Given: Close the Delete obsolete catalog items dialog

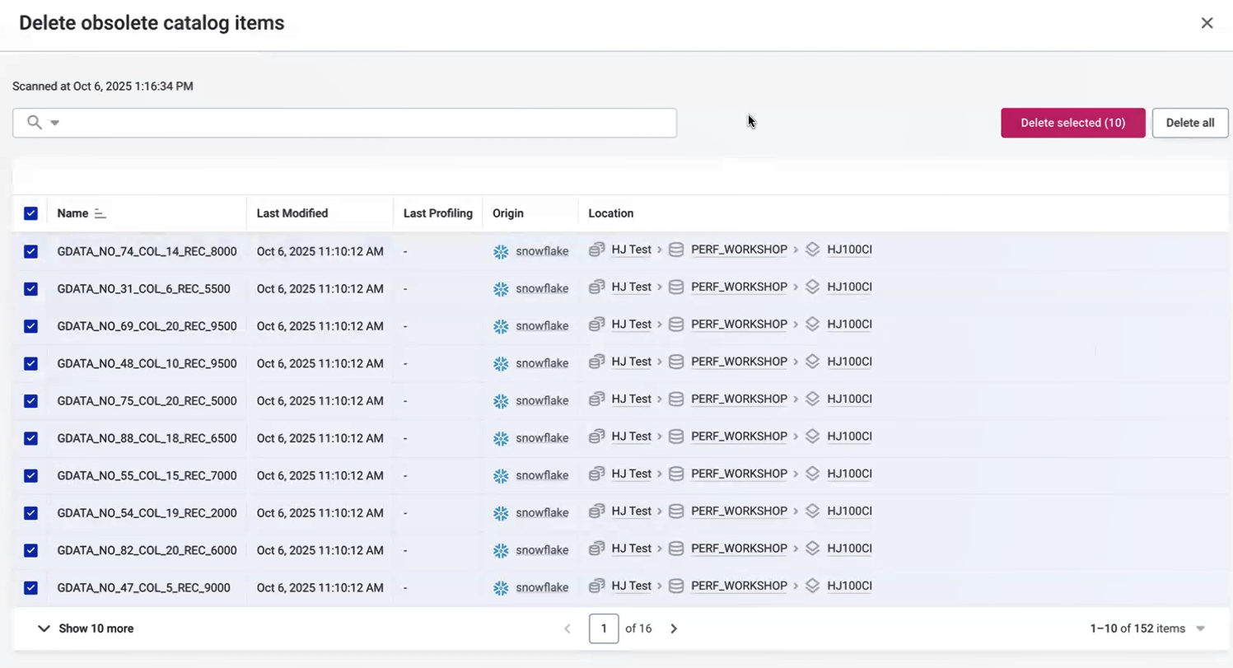Looking at the screenshot, I should pos(1207,23).
